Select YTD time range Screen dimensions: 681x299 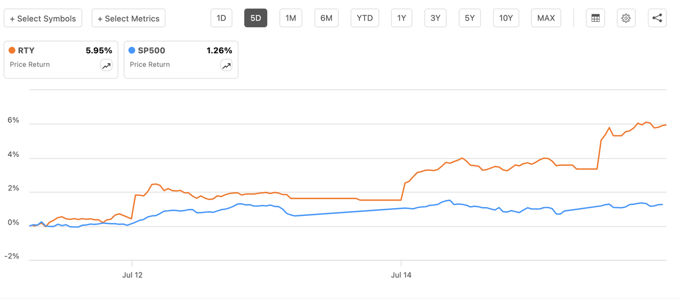pos(364,18)
